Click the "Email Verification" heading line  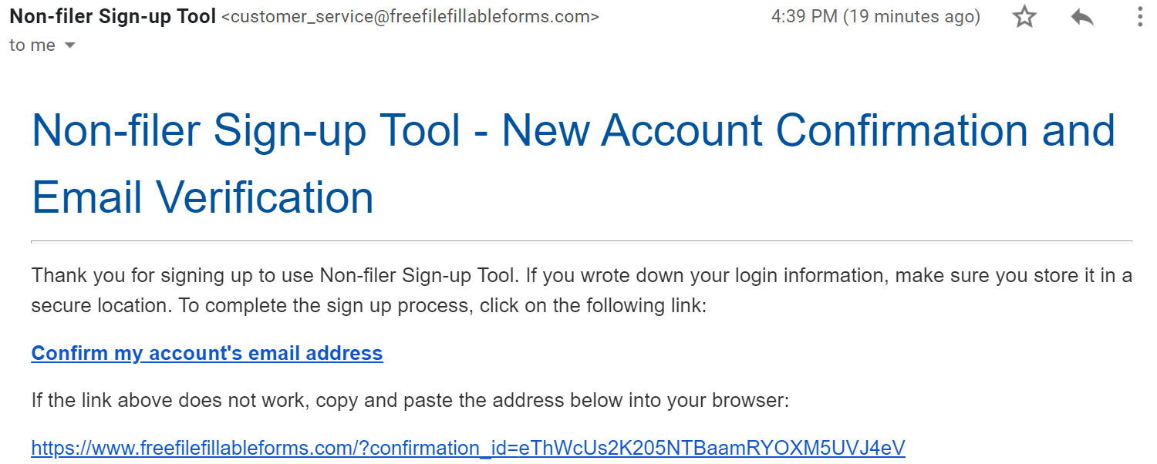202,197
